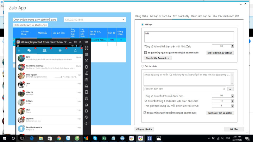
Task: Open the Zalo contacts tab in the emulator
Action: (x=44, y=51)
